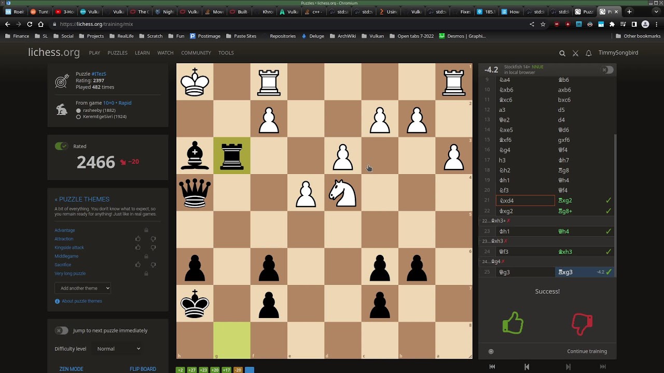Open the lichess search magnifier

click(x=562, y=53)
